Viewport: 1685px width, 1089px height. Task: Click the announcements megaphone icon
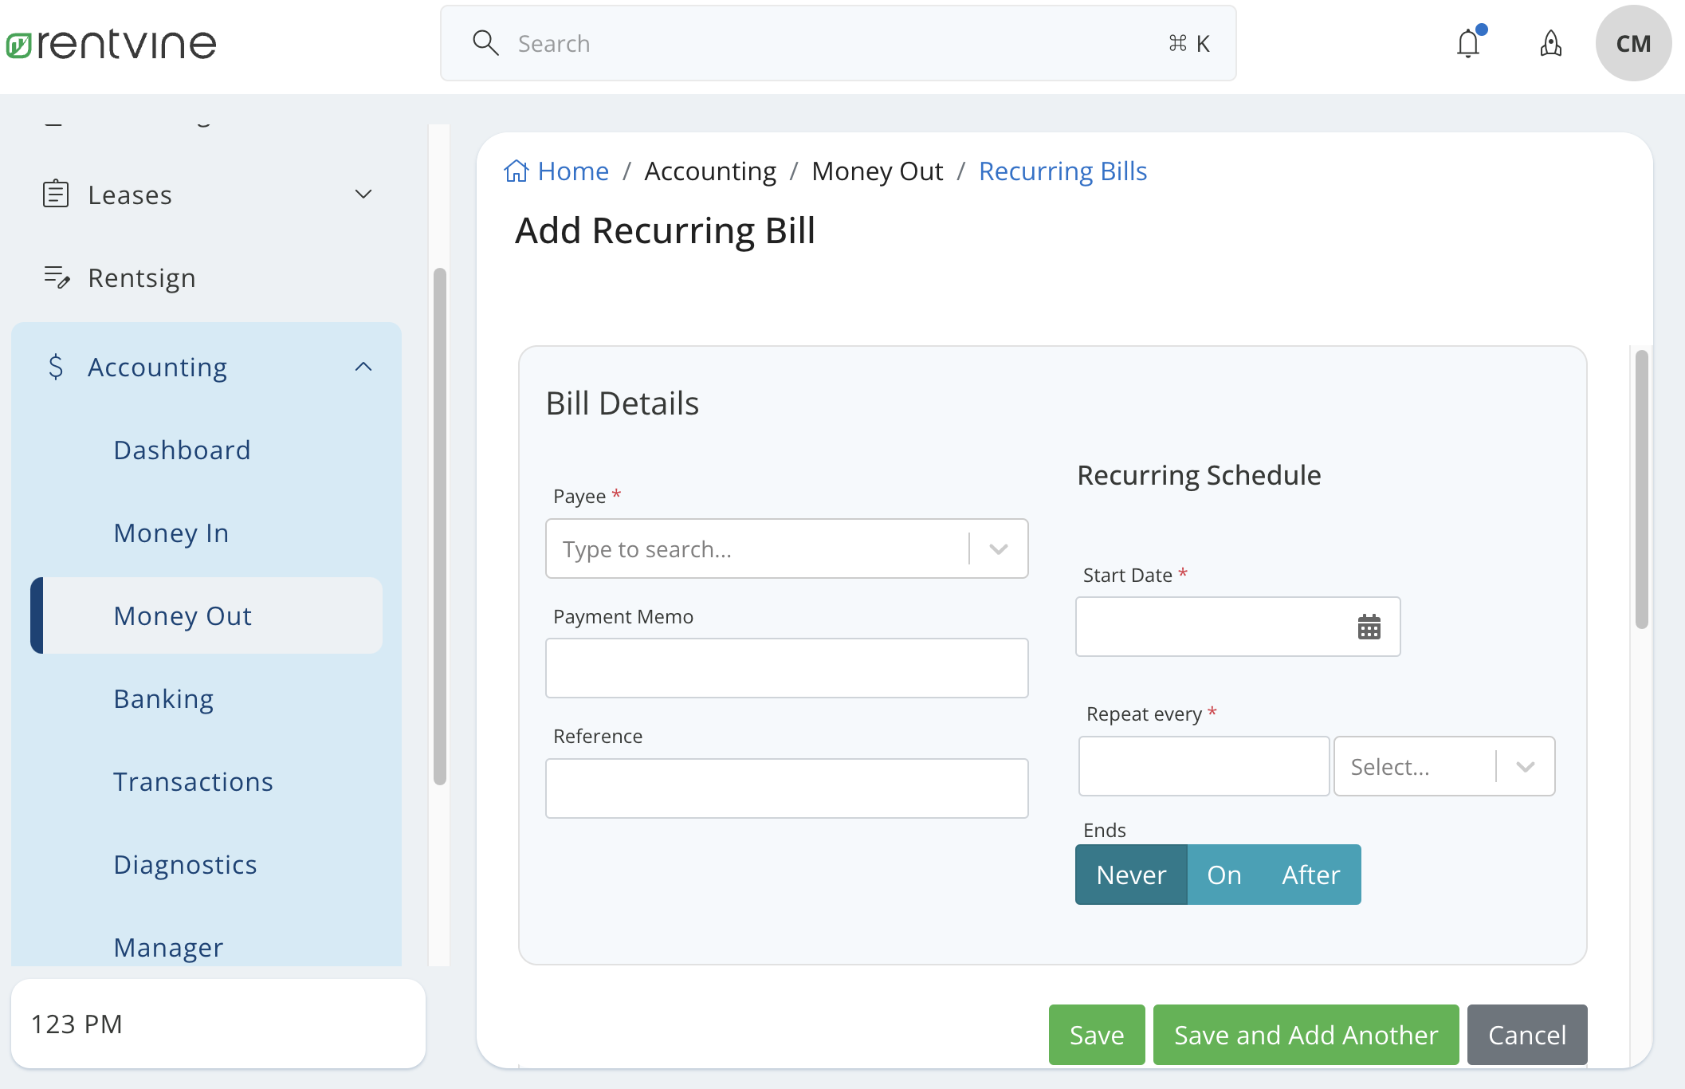pyautogui.click(x=1550, y=44)
